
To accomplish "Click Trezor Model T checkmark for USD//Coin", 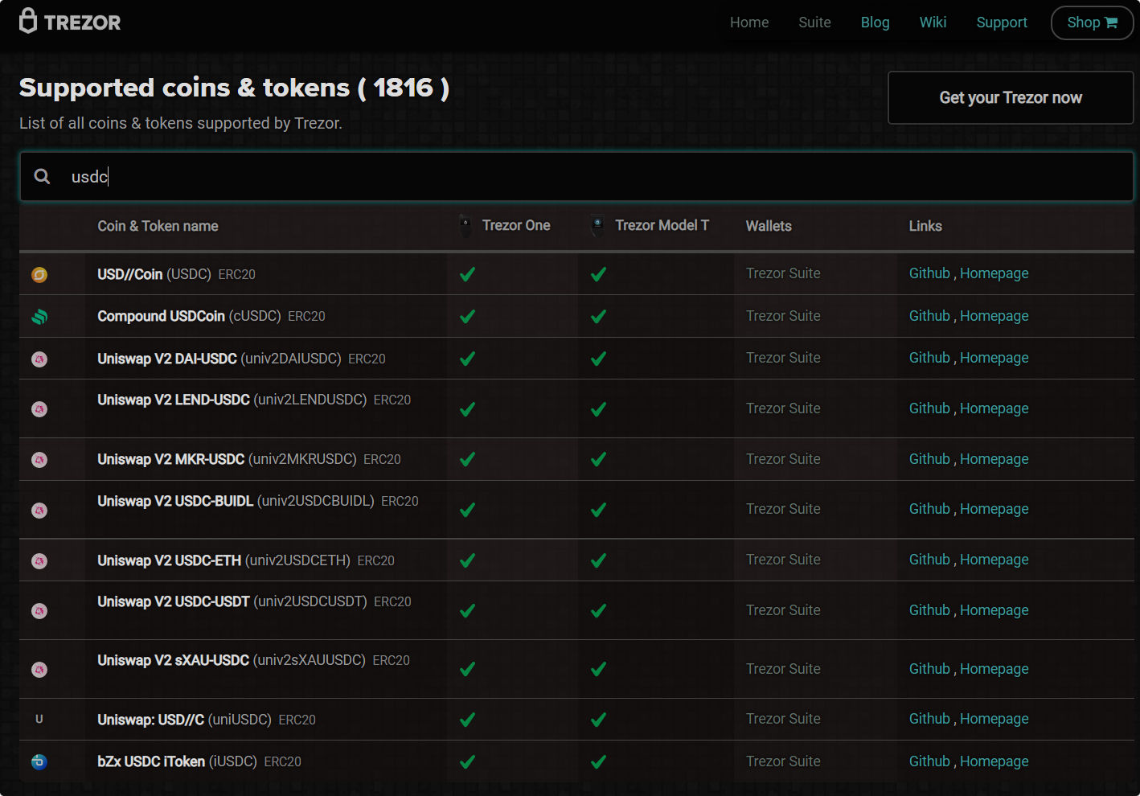I will click(x=598, y=274).
